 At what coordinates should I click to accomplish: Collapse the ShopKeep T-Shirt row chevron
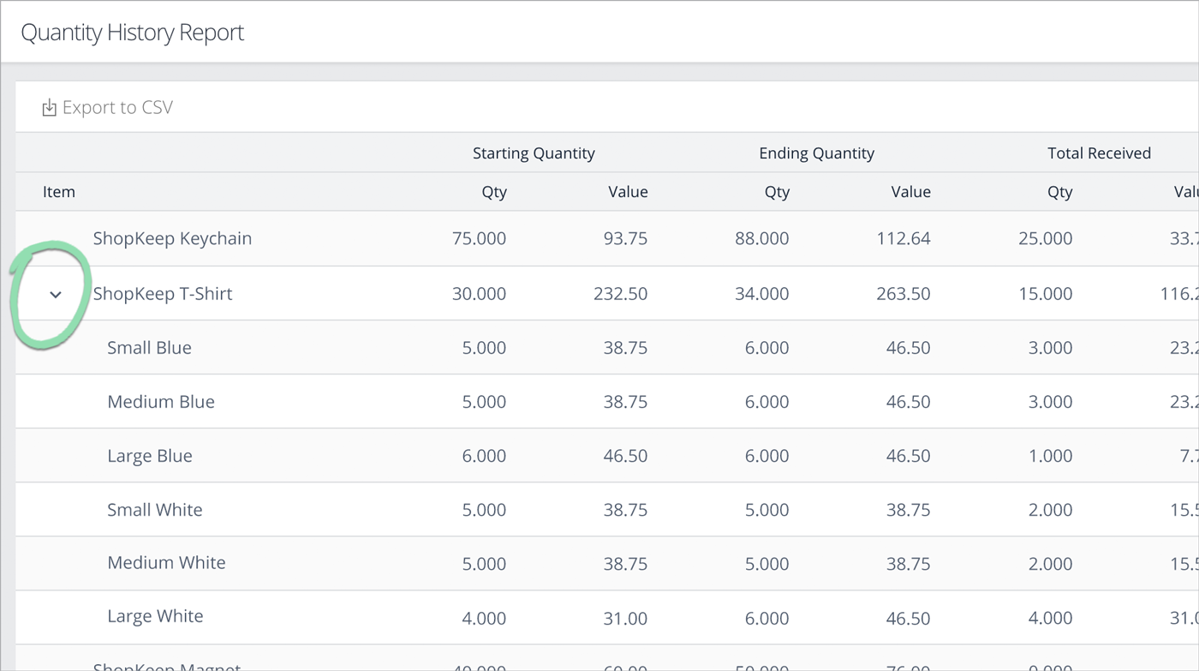(x=56, y=295)
